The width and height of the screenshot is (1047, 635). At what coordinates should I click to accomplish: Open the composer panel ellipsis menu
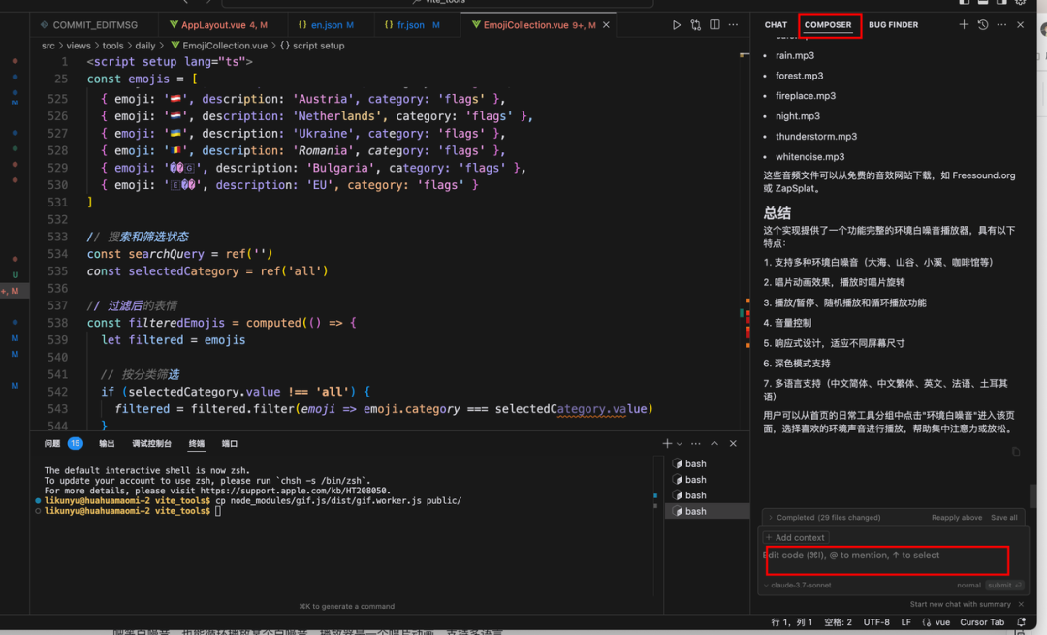(1001, 24)
